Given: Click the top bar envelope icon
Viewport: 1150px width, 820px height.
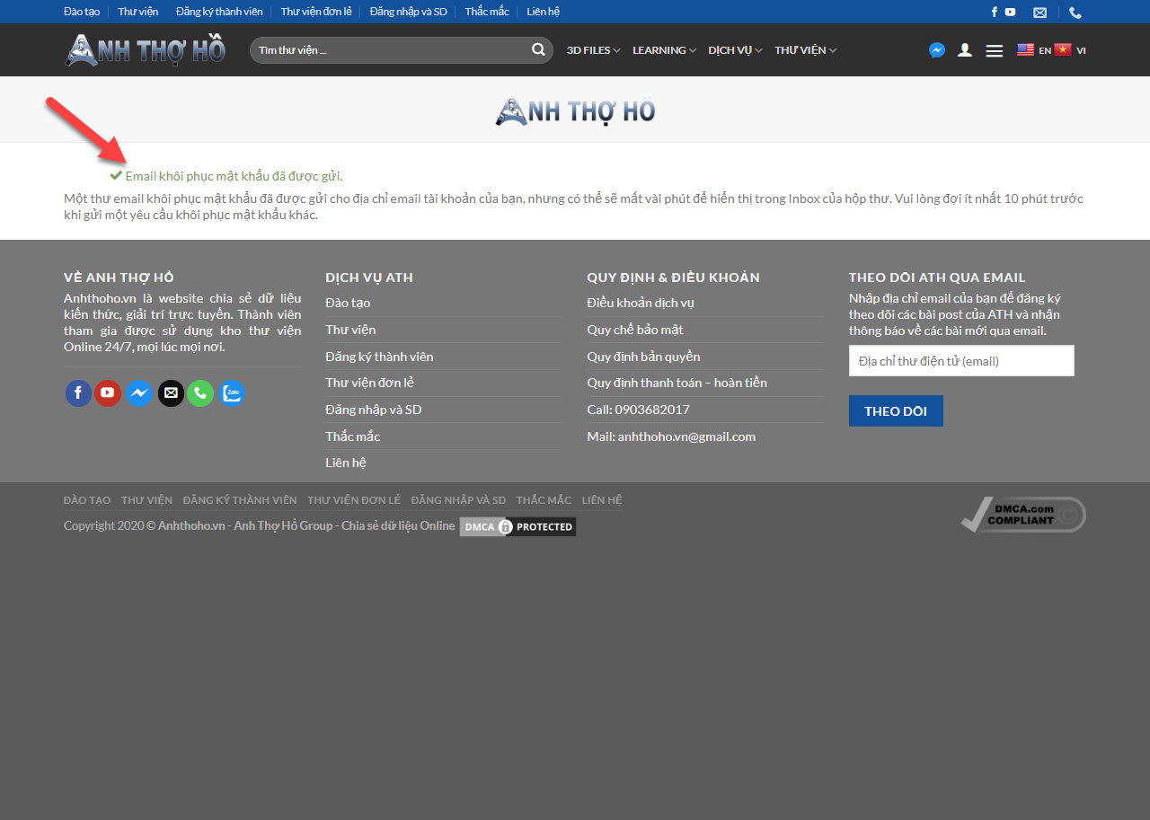Looking at the screenshot, I should click(x=1039, y=13).
